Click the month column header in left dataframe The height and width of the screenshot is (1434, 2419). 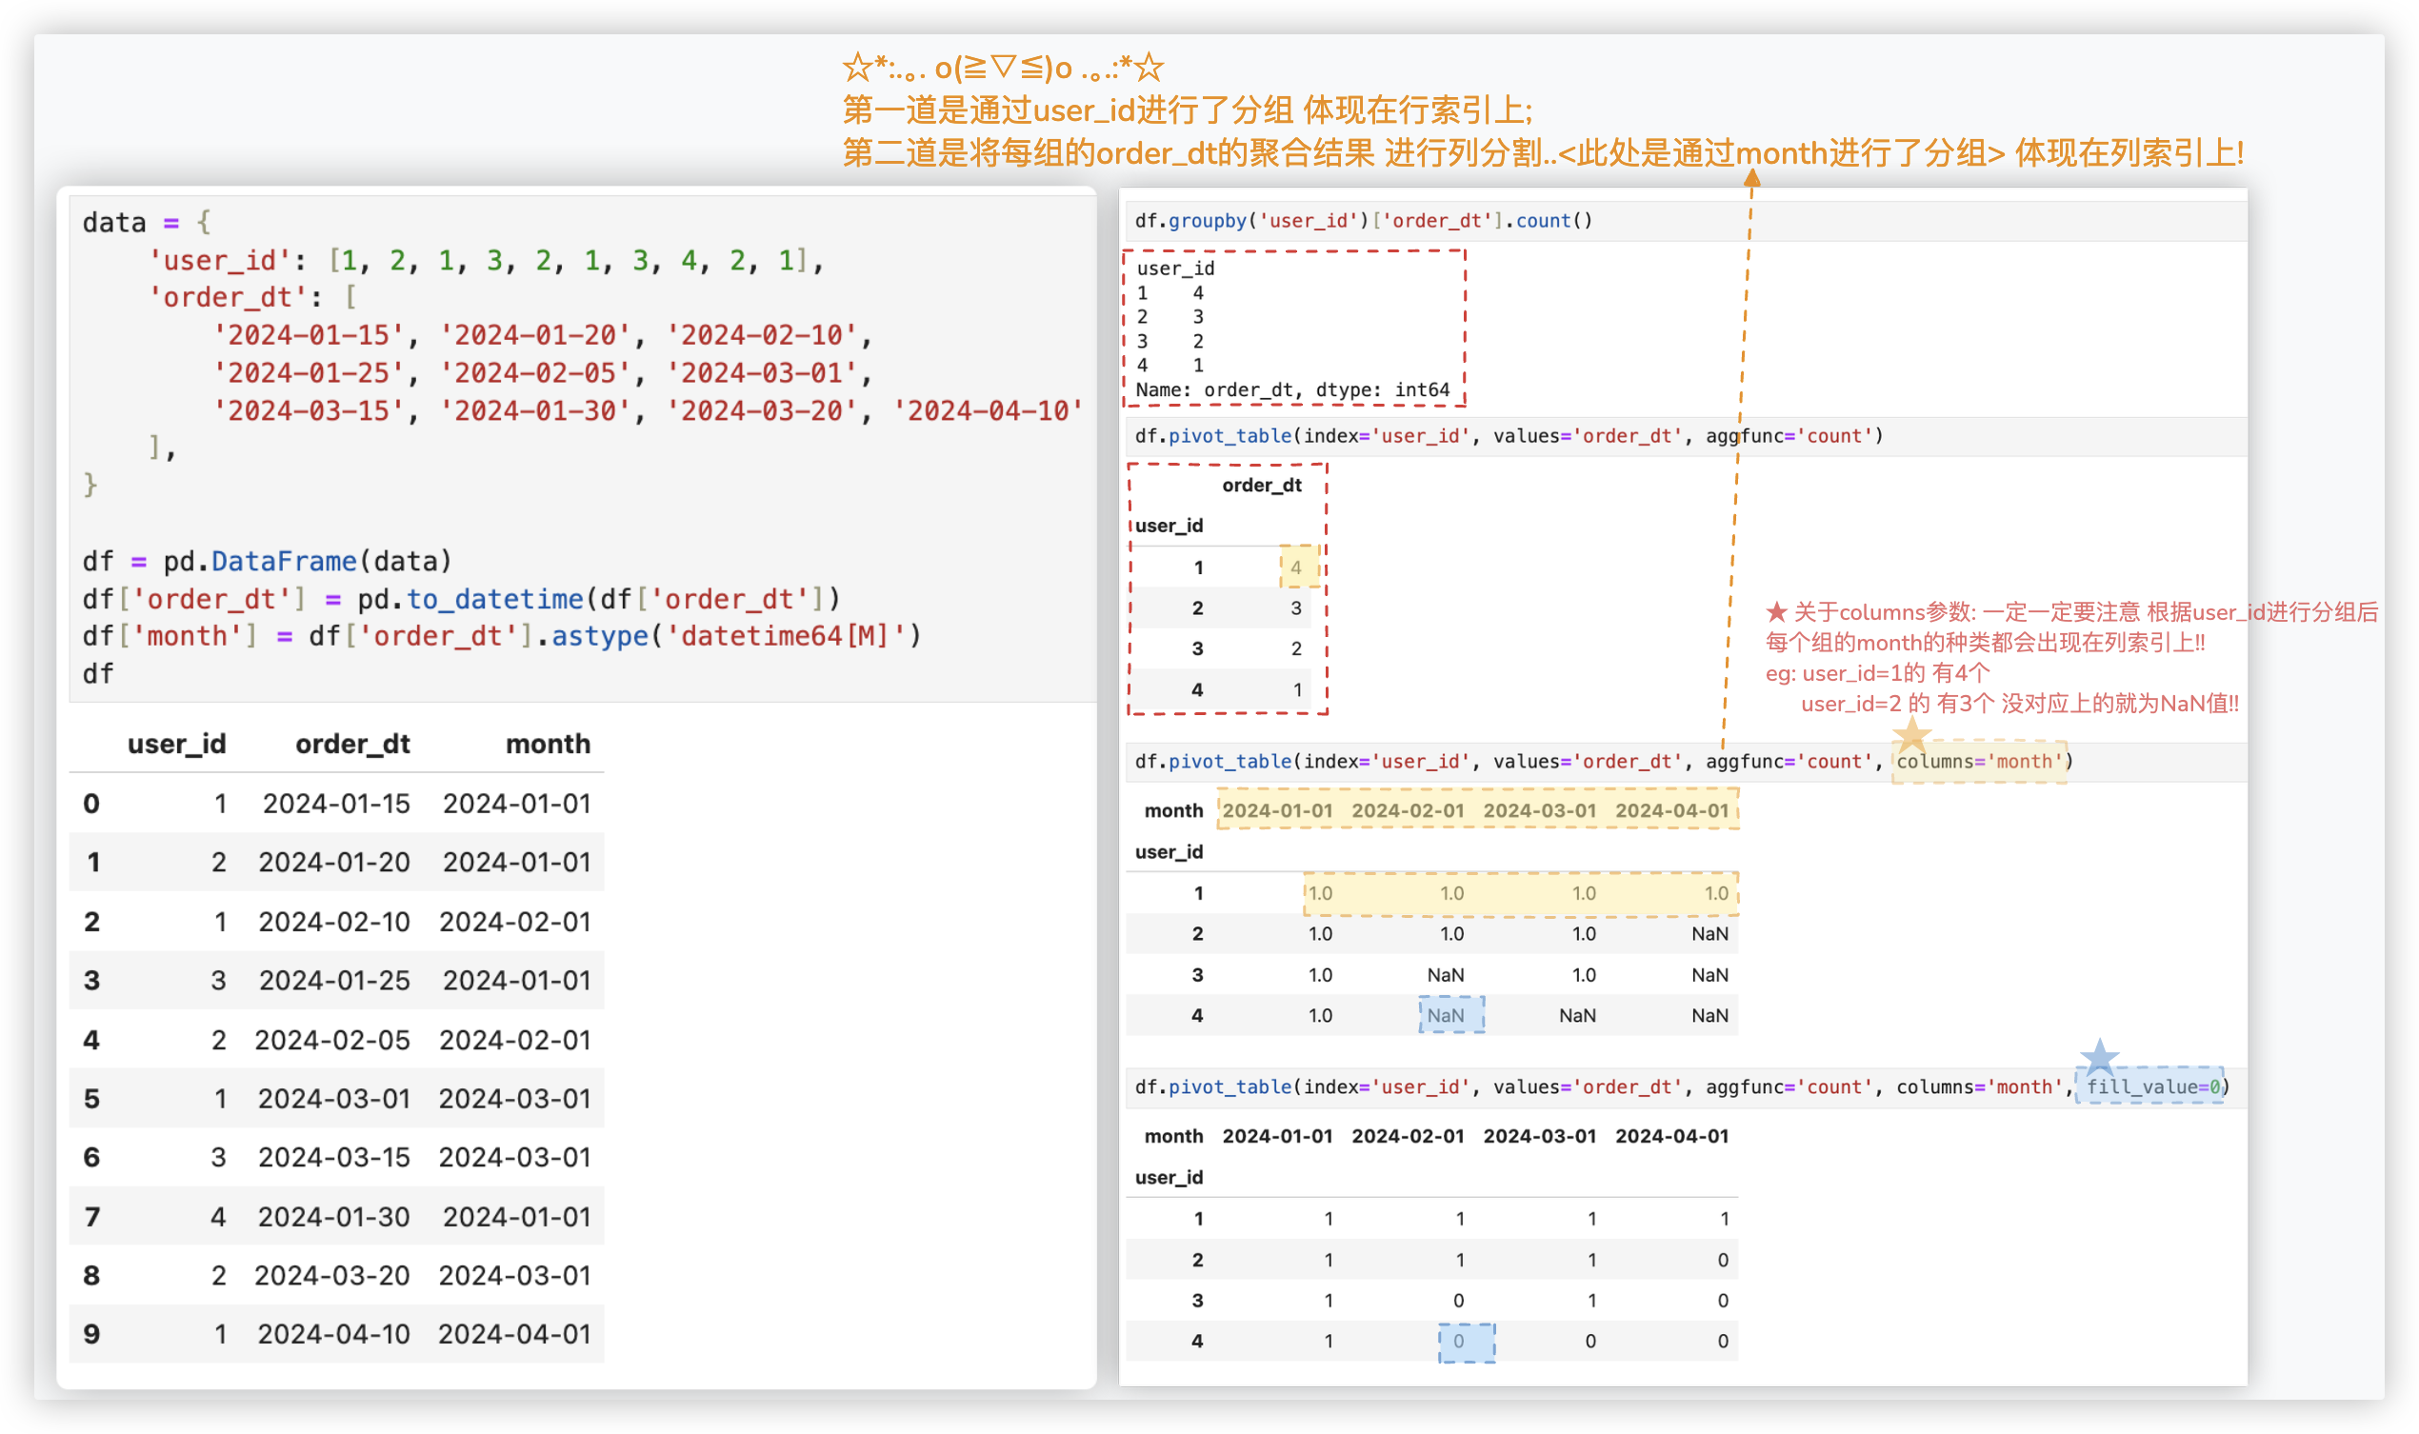click(547, 744)
